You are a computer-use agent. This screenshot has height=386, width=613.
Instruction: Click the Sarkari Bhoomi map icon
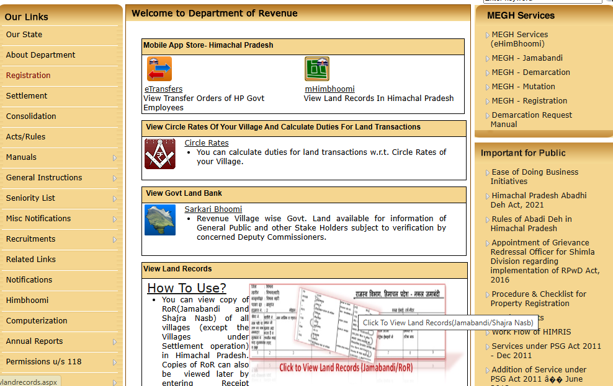click(x=160, y=220)
